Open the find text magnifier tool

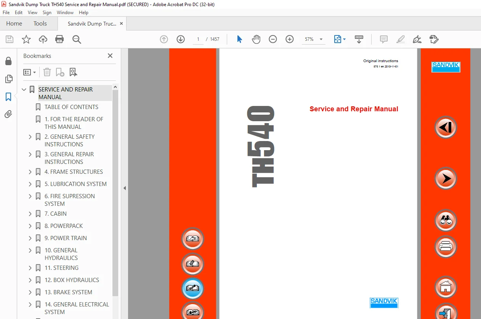click(x=77, y=39)
